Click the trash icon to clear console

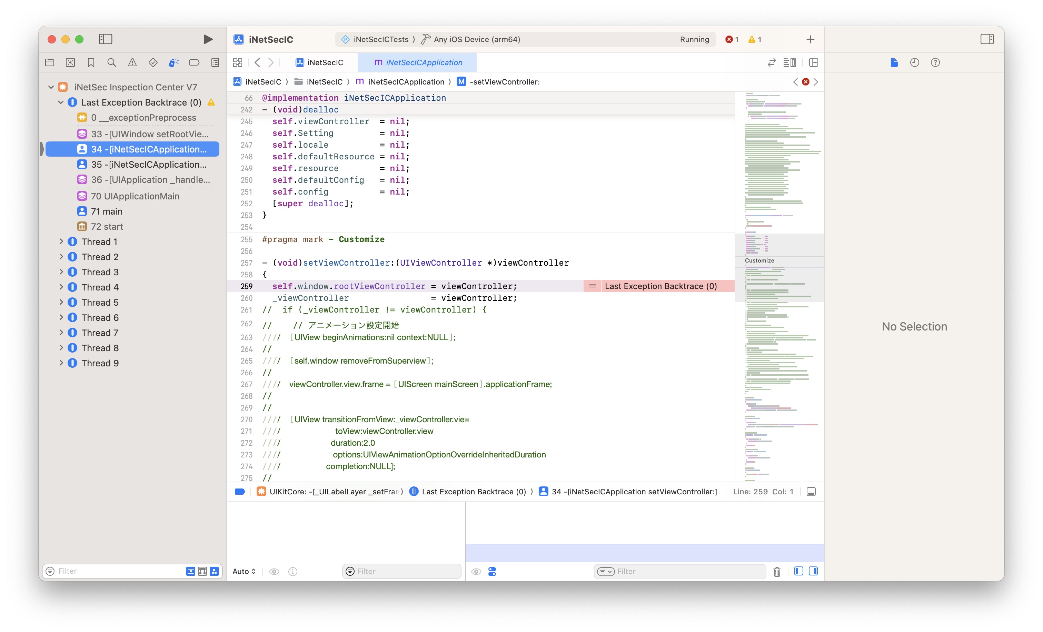pos(777,572)
